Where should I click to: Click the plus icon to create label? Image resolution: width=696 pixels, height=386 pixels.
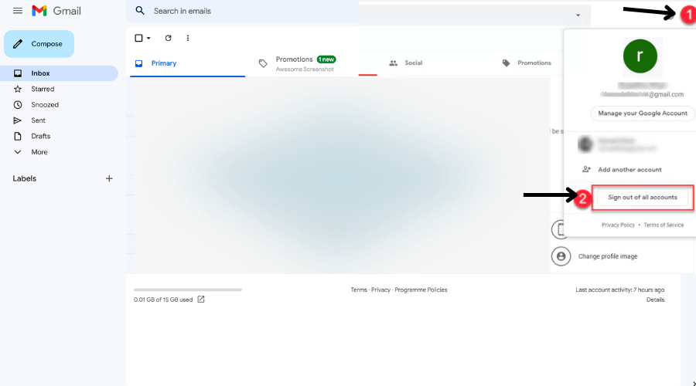point(109,178)
